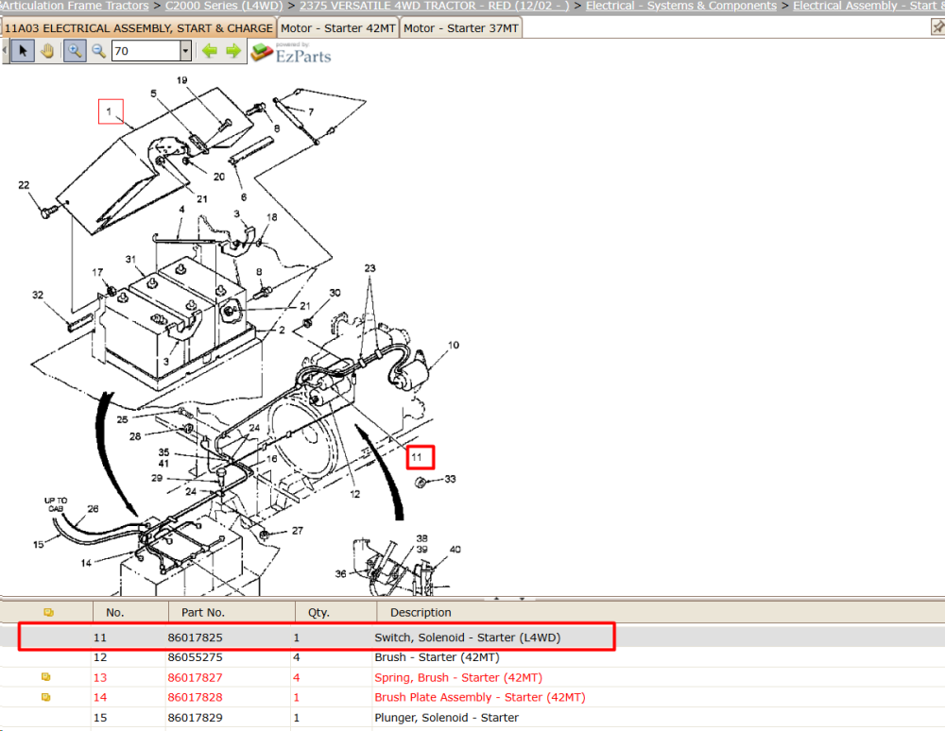Select part number 86017825 cell
The height and width of the screenshot is (731, 945).
coord(196,637)
